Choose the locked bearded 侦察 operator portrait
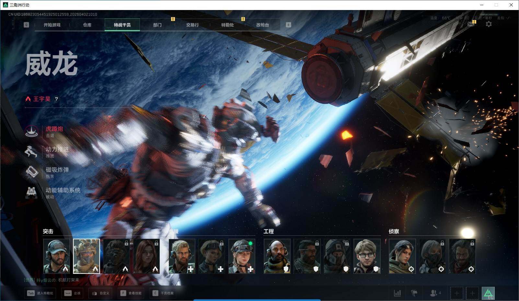519x301 pixels. [x=462, y=256]
